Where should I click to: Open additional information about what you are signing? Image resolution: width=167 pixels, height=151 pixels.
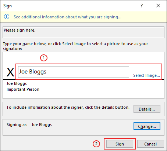pos(67,17)
